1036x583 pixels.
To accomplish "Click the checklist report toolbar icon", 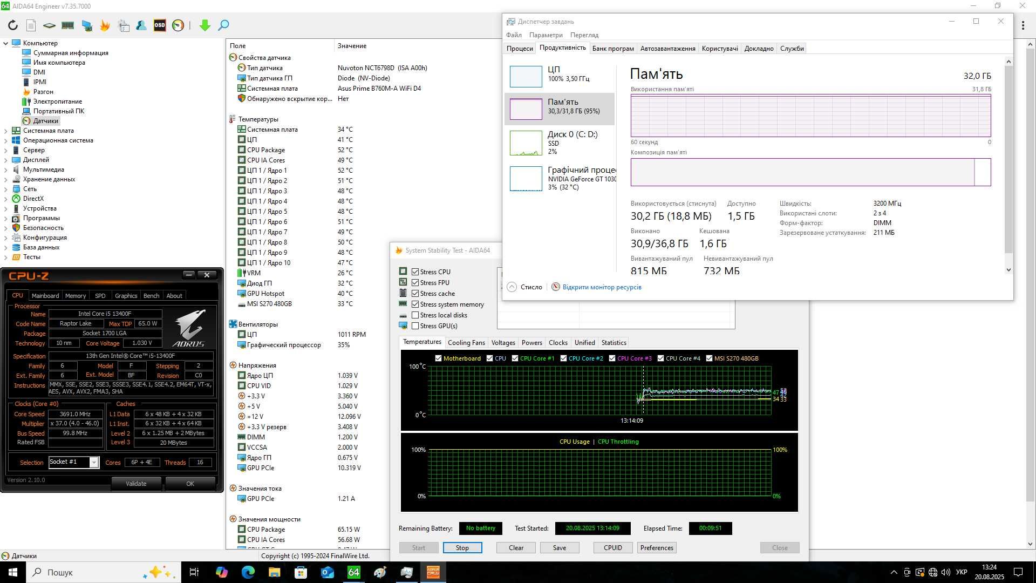I will coord(124,25).
